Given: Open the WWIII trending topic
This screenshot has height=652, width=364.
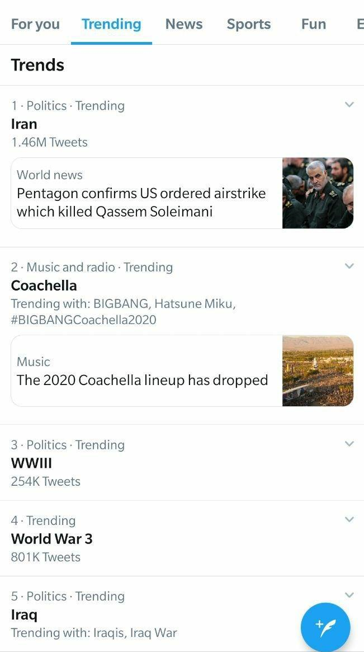Looking at the screenshot, I should point(32,463).
